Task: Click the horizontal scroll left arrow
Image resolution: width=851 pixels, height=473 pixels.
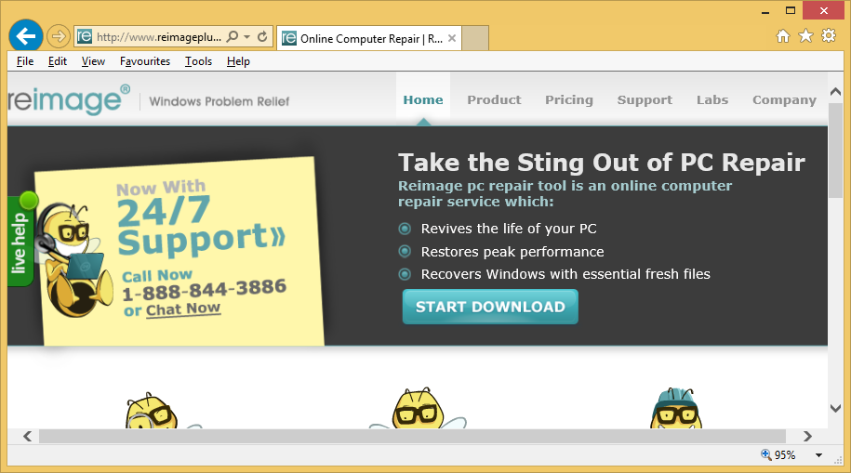Action: click(28, 436)
